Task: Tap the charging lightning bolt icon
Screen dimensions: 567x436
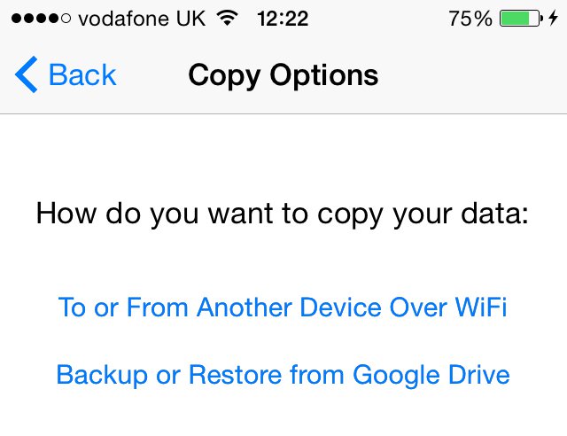Action: (x=555, y=19)
